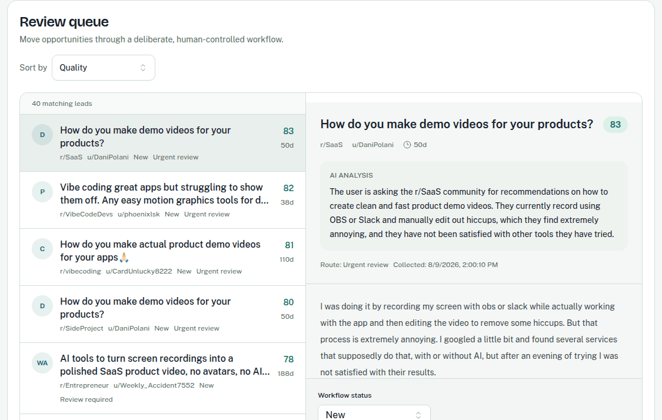
Task: Click u/CardUnlucky8222 username label
Action: pos(139,271)
